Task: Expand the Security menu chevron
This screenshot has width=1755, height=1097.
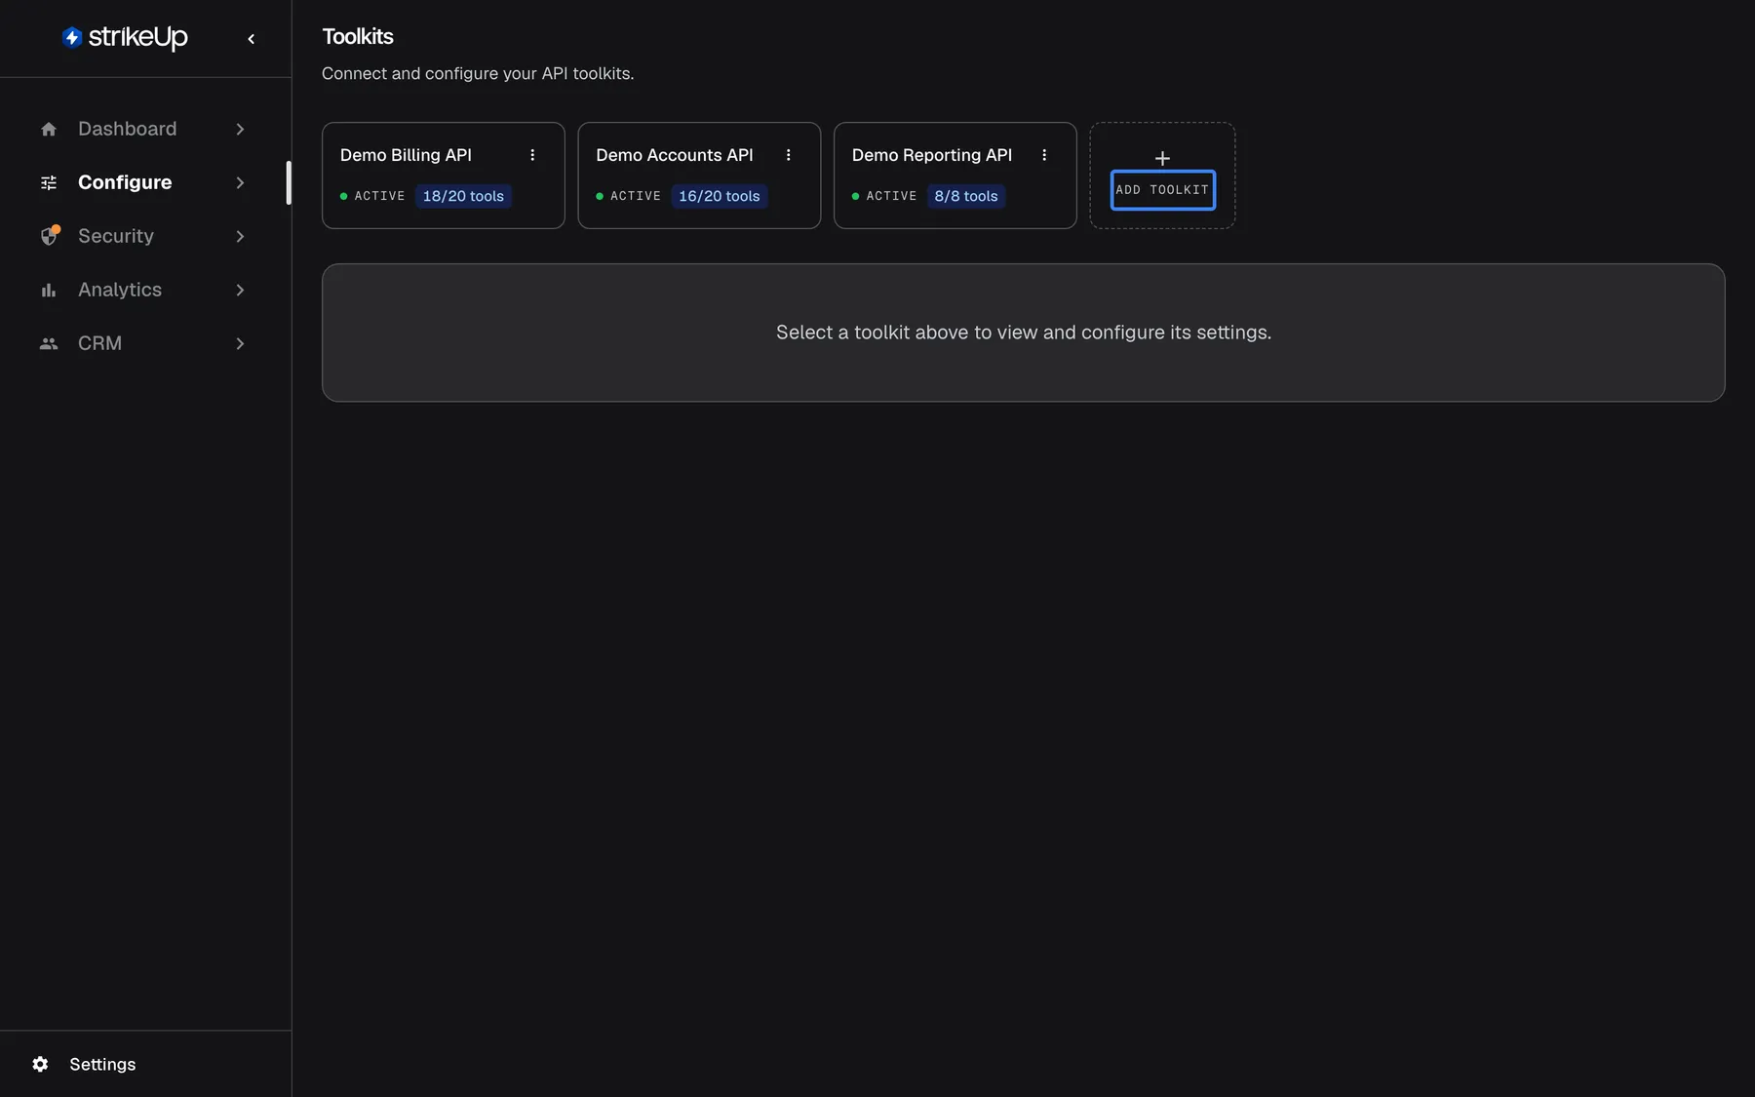Action: coord(240,236)
